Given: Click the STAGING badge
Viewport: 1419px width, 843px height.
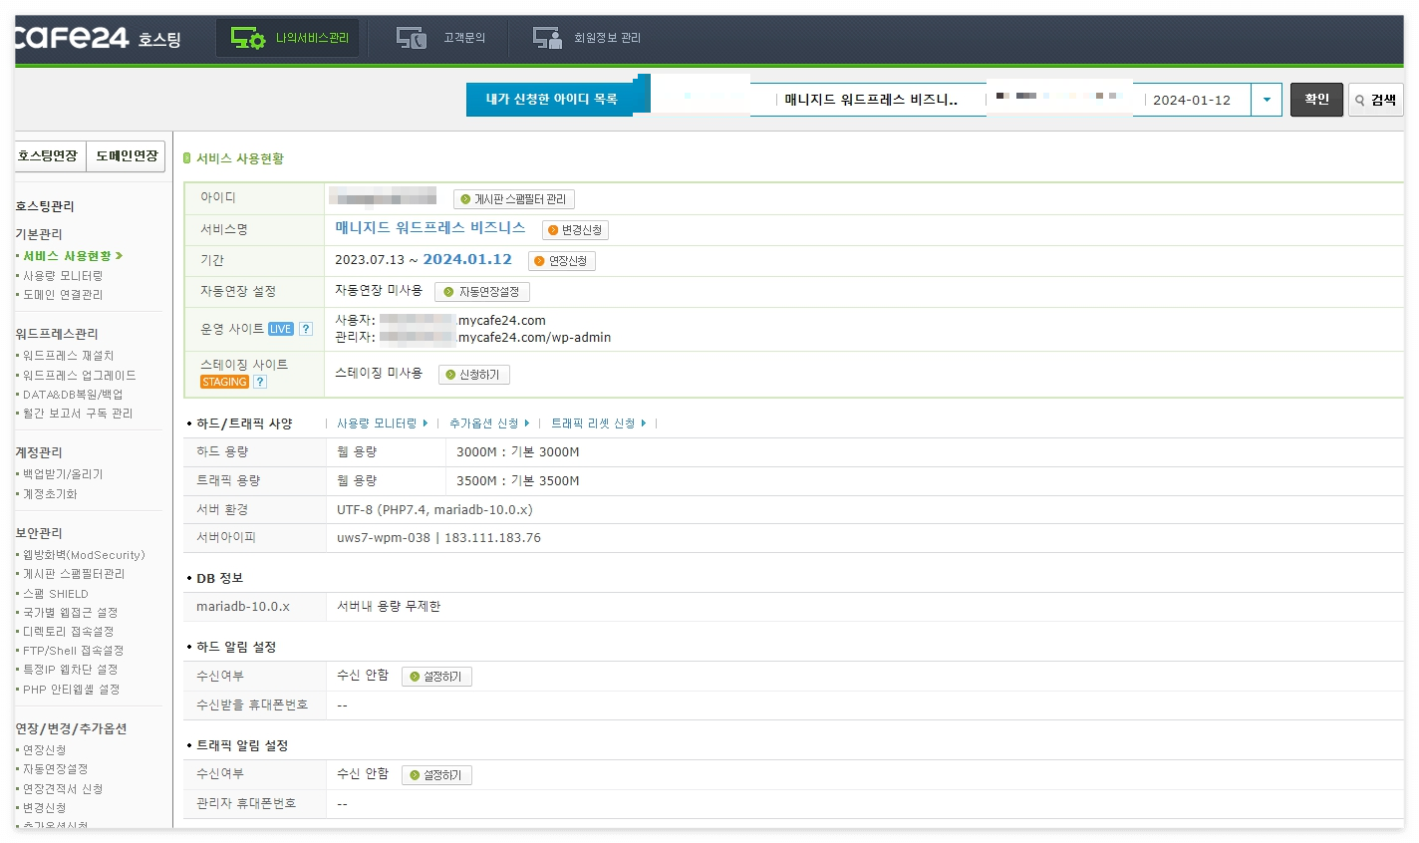Looking at the screenshot, I should [x=224, y=382].
